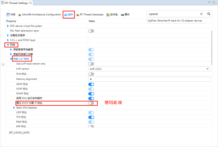Select the IGMP 协议 row label
Viewport: 218px width, 147px height.
point(22,84)
